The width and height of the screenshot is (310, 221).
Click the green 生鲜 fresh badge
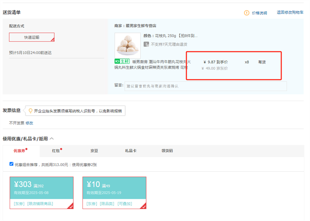click(122, 62)
